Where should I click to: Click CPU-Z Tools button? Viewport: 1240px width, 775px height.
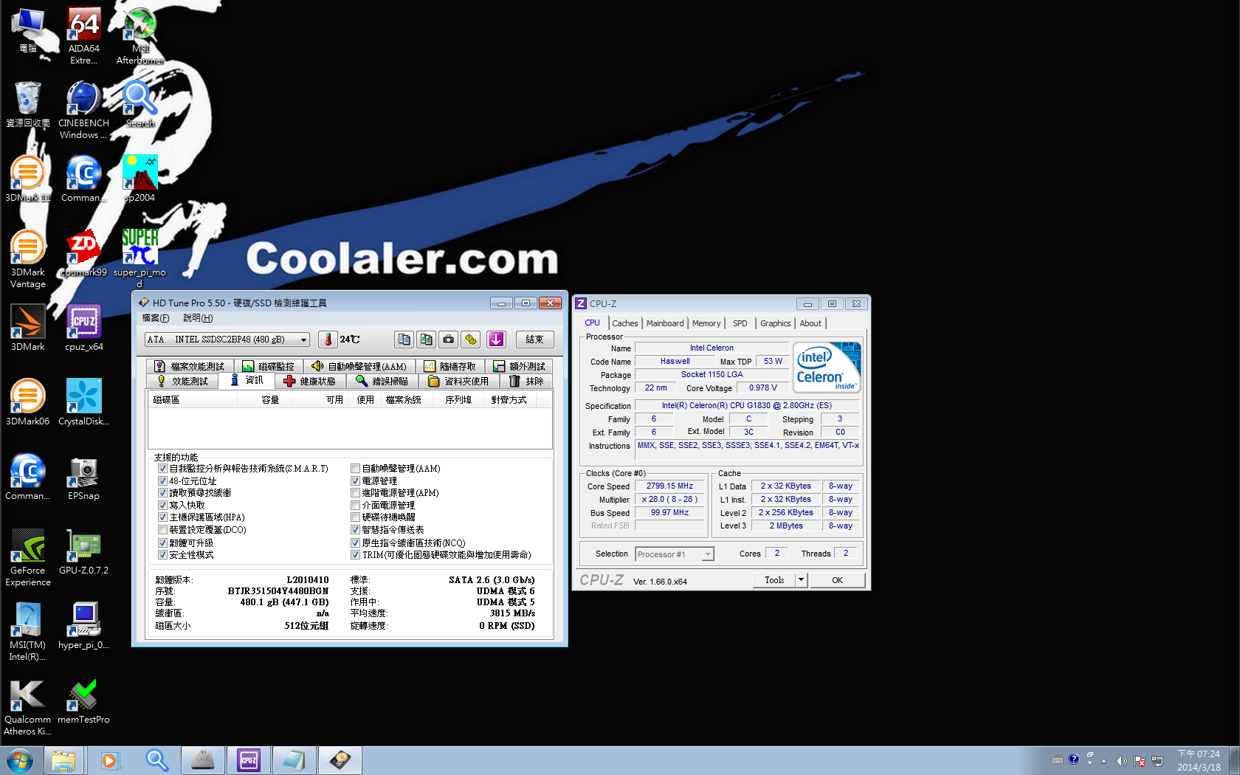[774, 580]
